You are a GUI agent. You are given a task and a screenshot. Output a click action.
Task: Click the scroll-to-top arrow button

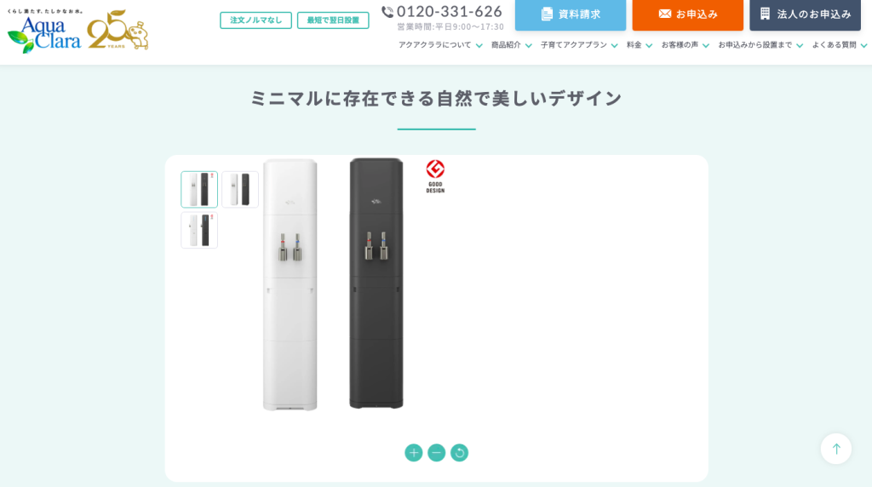(836, 449)
